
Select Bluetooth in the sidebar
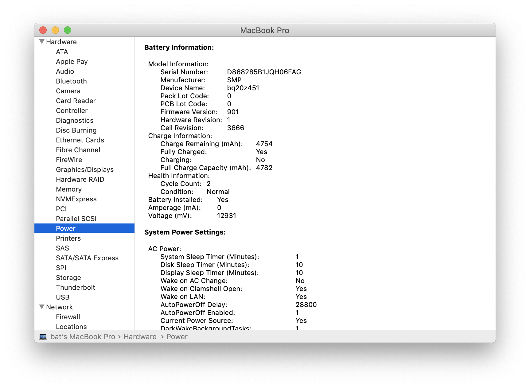pos(71,81)
